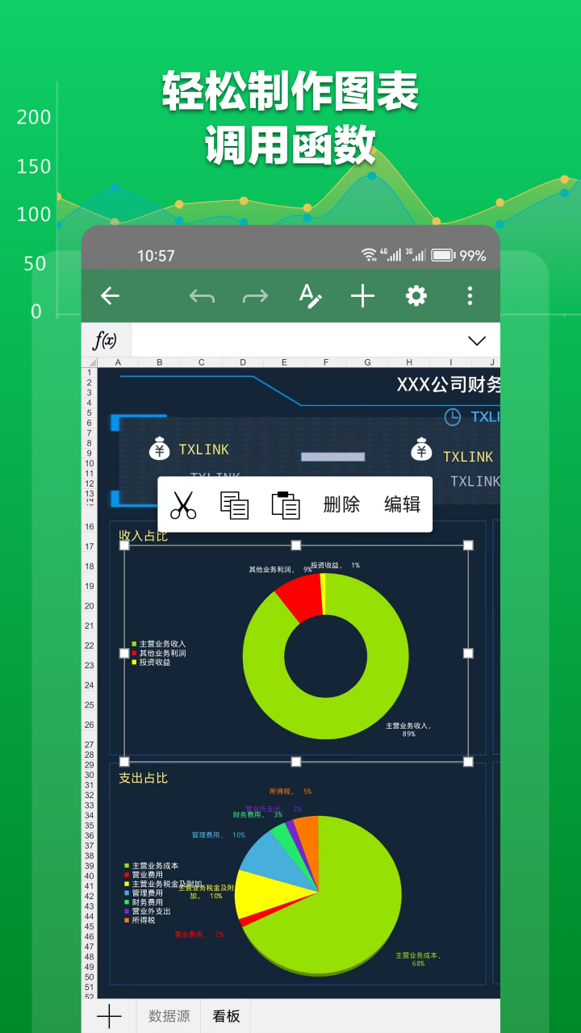This screenshot has width=581, height=1033.
Task: Click the clock icon beside TXLINK
Action: [453, 417]
